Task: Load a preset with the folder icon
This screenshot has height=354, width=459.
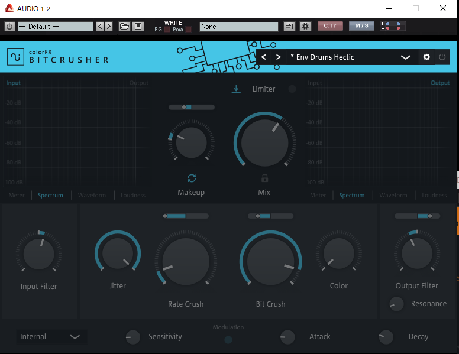Action: (x=124, y=27)
